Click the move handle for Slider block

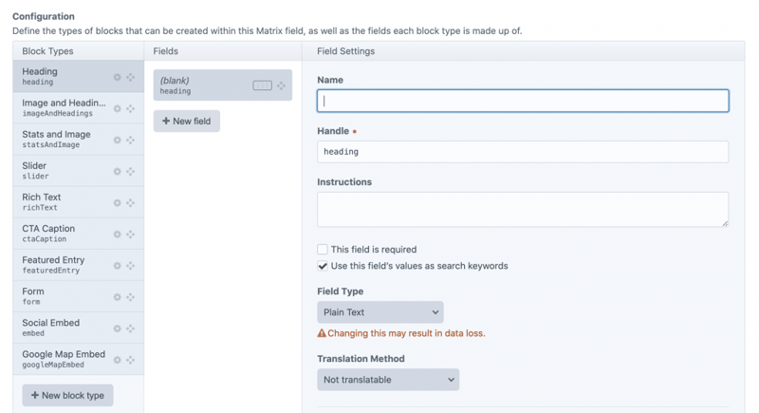pyautogui.click(x=131, y=171)
